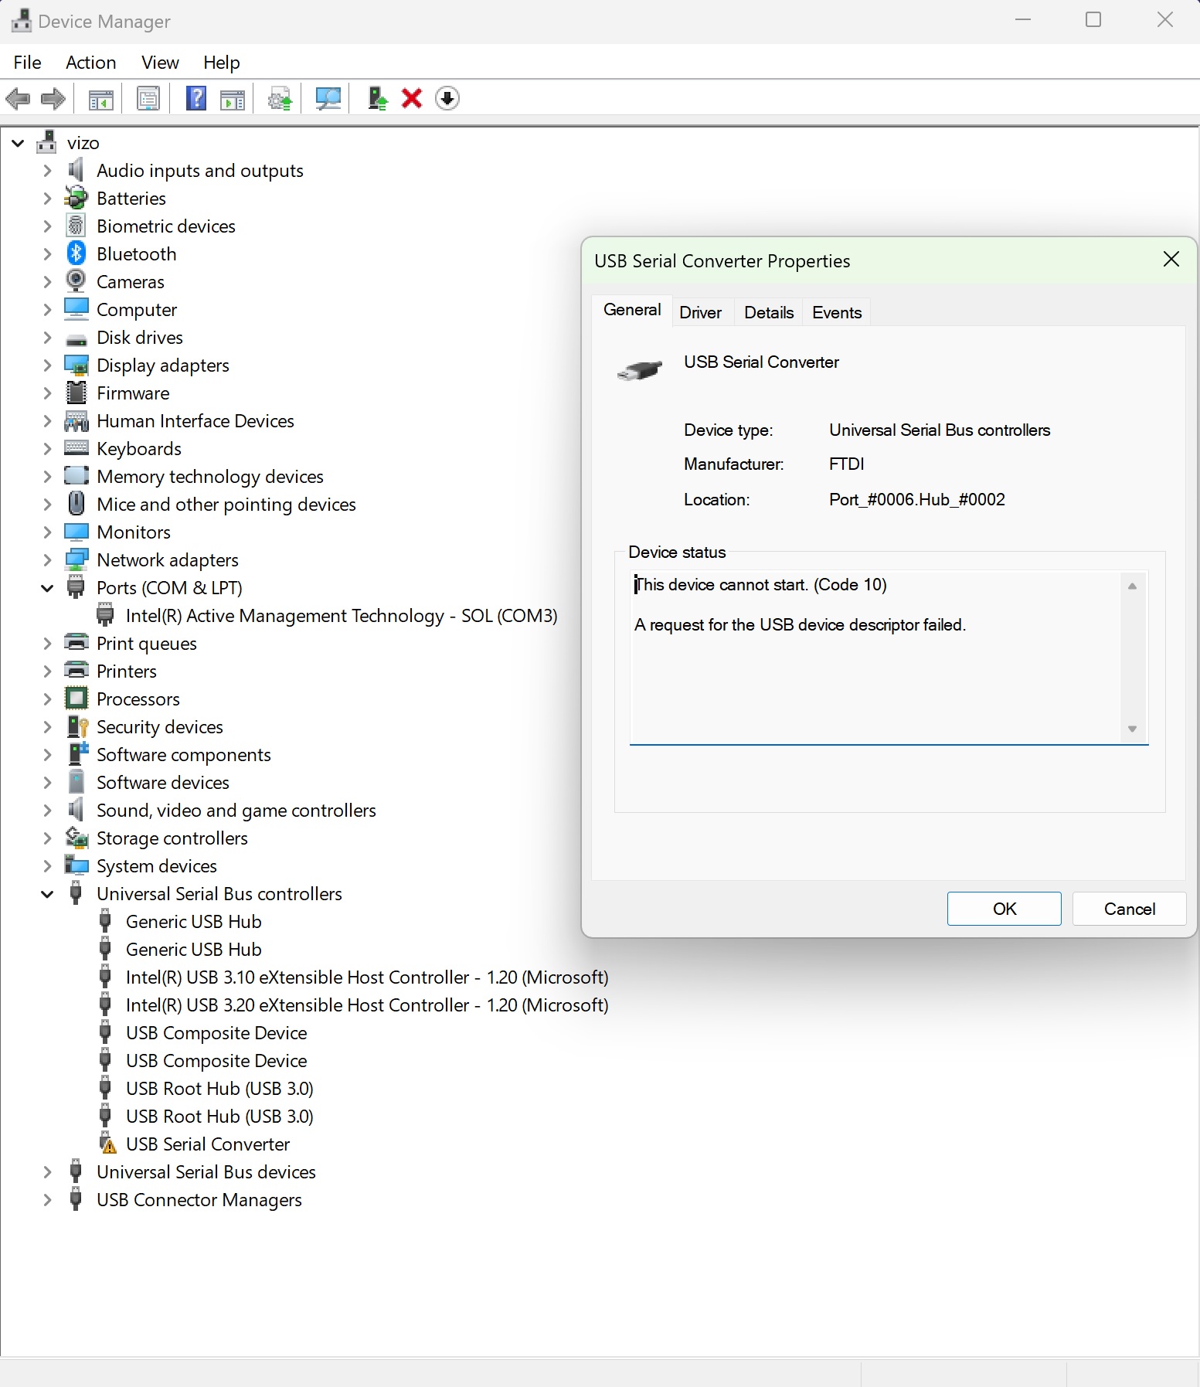Collapse the Ports (COM & LPT) category
The height and width of the screenshot is (1387, 1200).
click(x=47, y=588)
